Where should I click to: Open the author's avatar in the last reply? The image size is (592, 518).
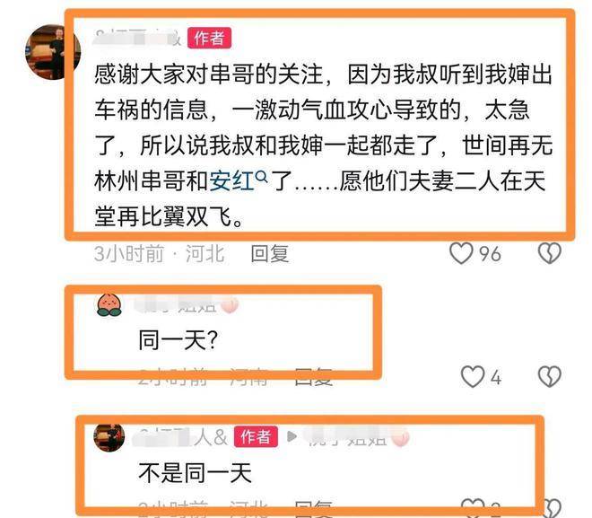tap(109, 437)
